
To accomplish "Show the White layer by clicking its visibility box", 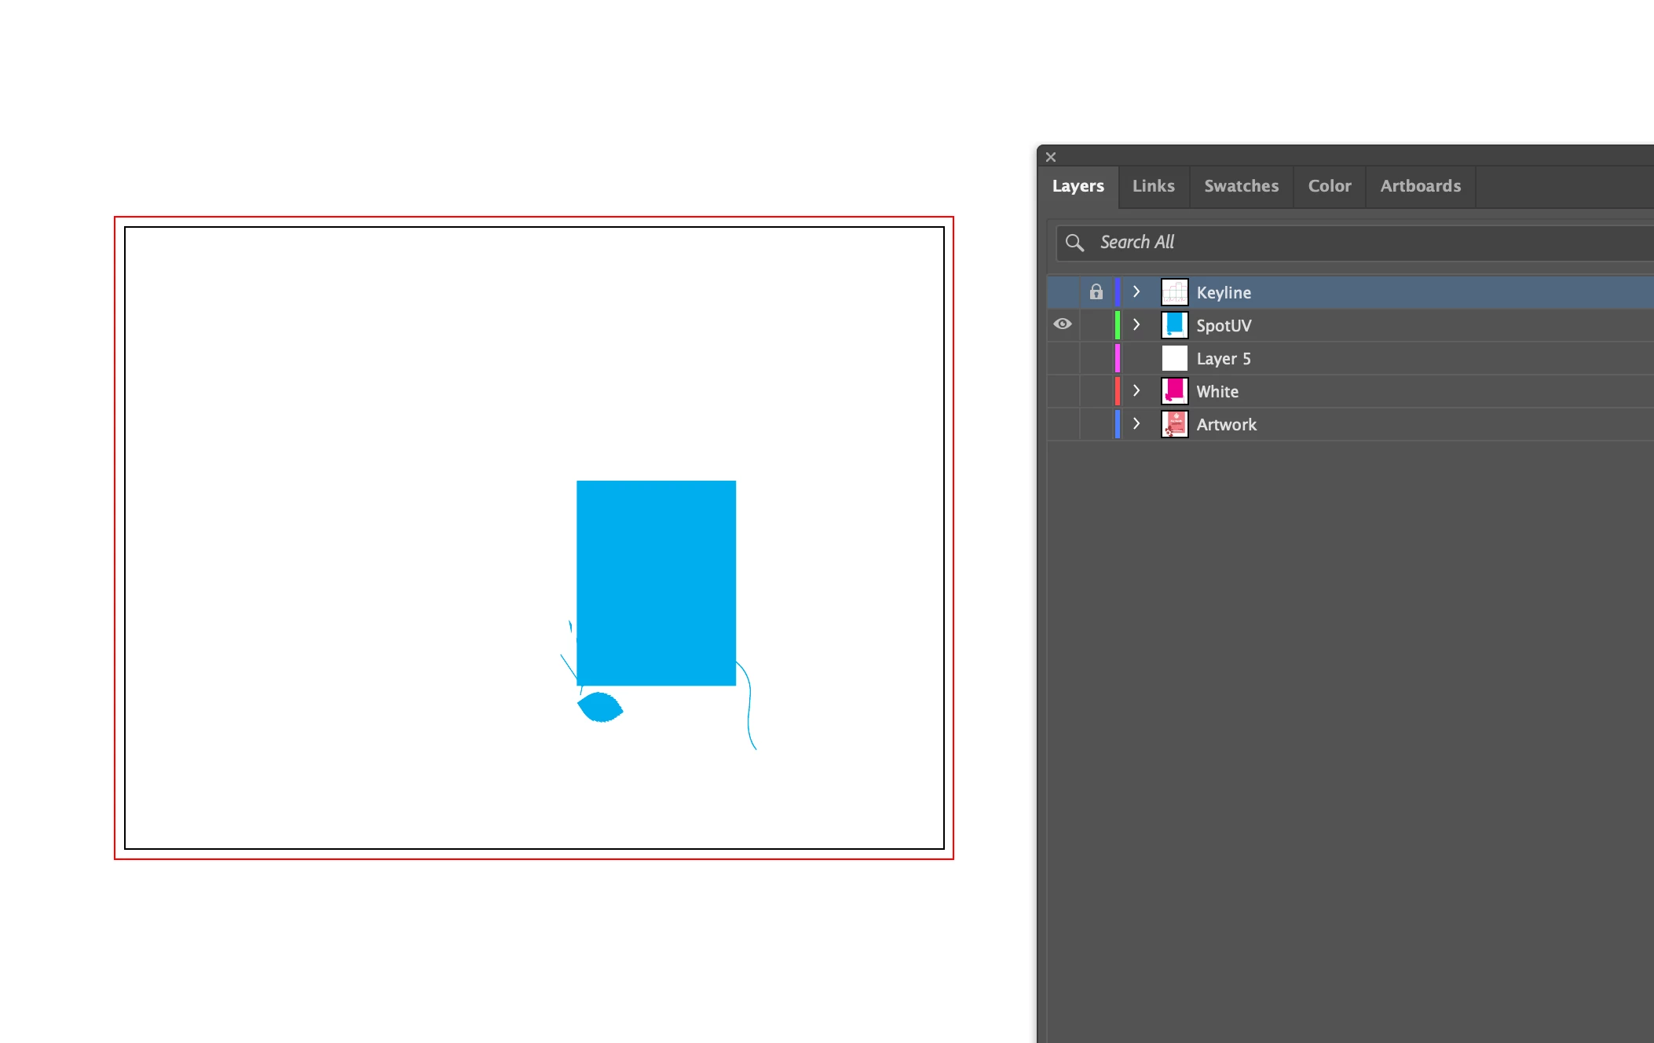I will click(x=1063, y=391).
